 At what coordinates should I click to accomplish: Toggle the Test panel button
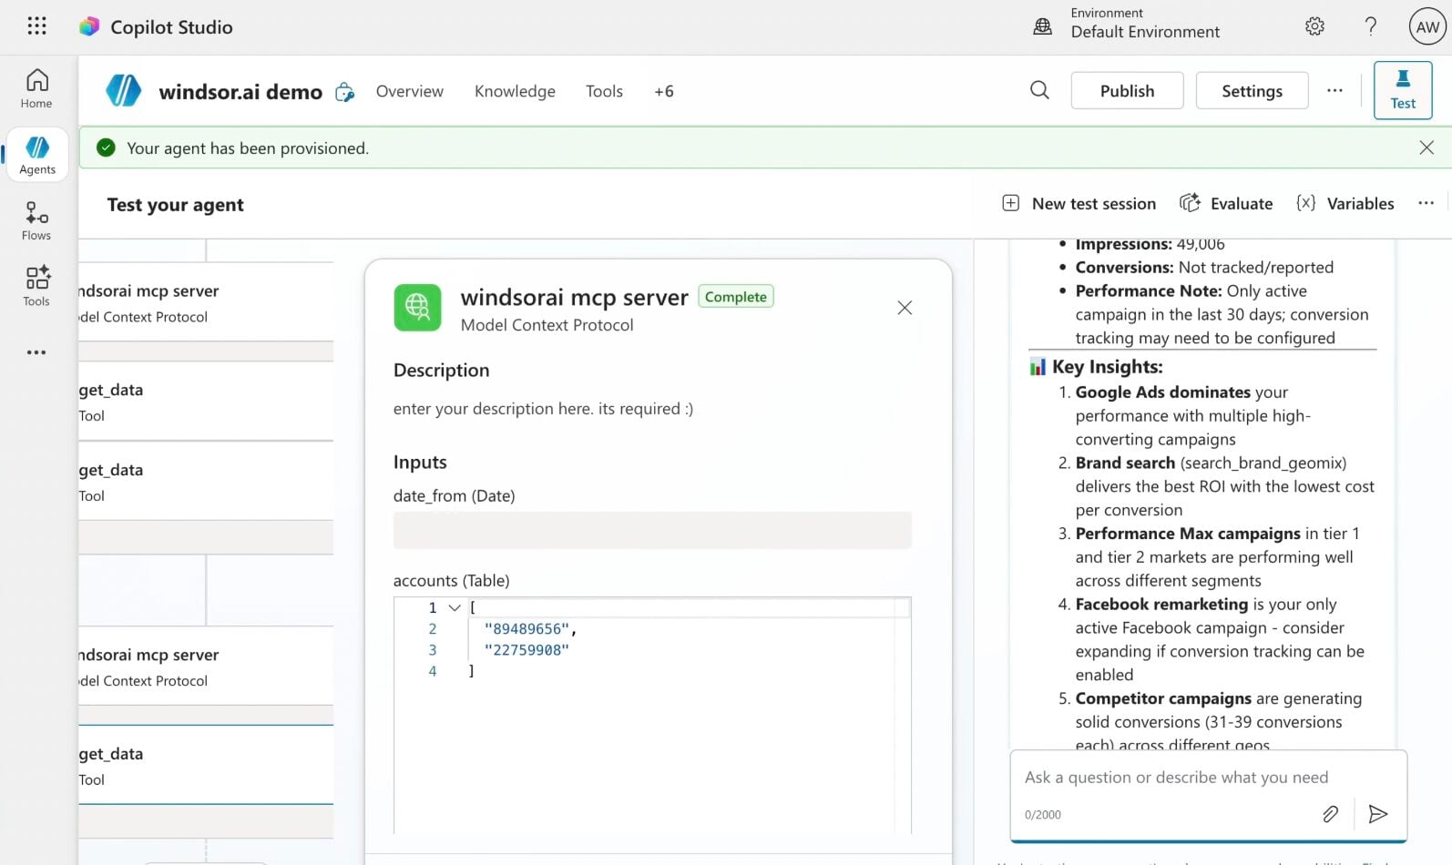[x=1403, y=90]
